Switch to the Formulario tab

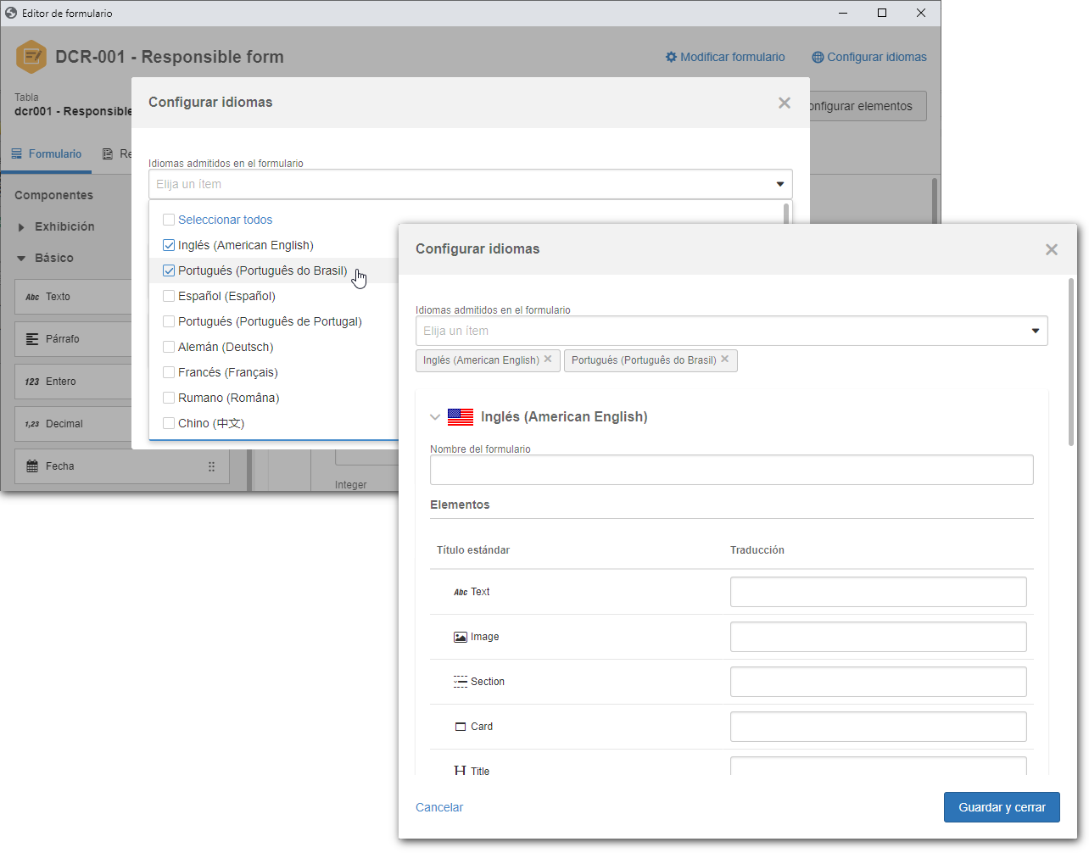[x=47, y=154]
